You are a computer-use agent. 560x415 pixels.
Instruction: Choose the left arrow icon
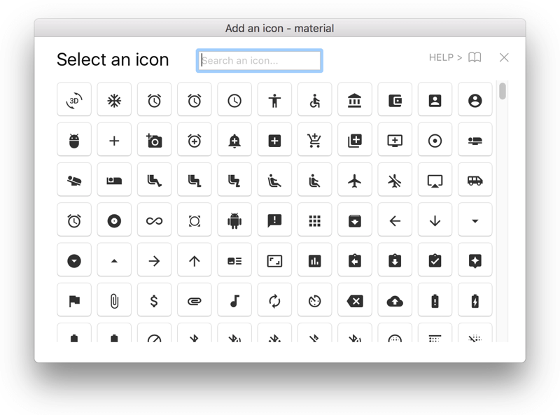click(x=395, y=220)
